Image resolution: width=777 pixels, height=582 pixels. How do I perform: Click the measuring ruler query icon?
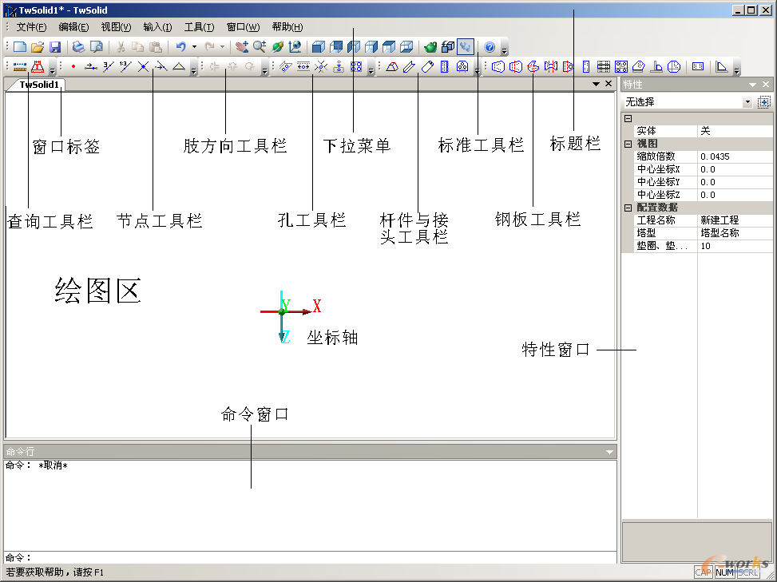pos(20,66)
